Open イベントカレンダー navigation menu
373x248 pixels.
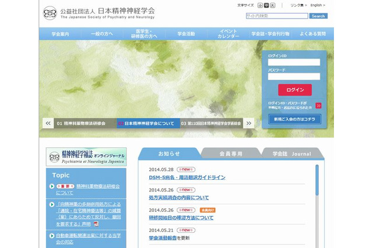[x=228, y=34]
